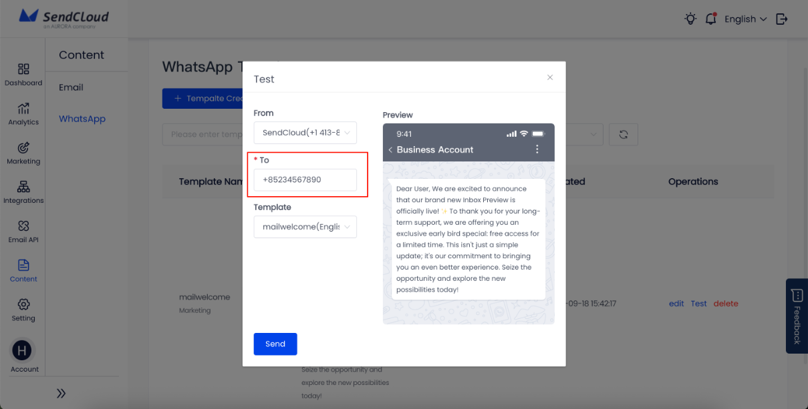Click the Send button

pyautogui.click(x=275, y=344)
